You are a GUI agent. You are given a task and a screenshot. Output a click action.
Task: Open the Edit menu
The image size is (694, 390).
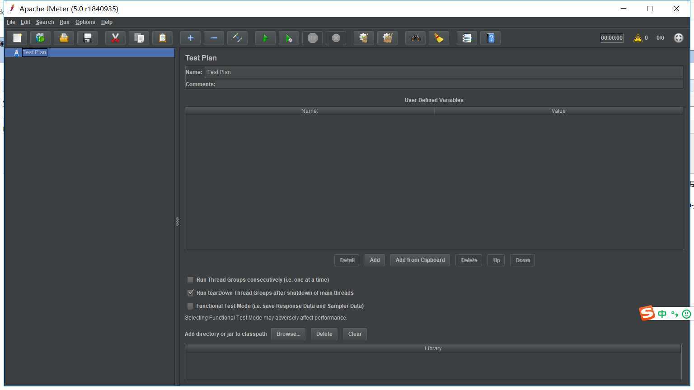[25, 22]
